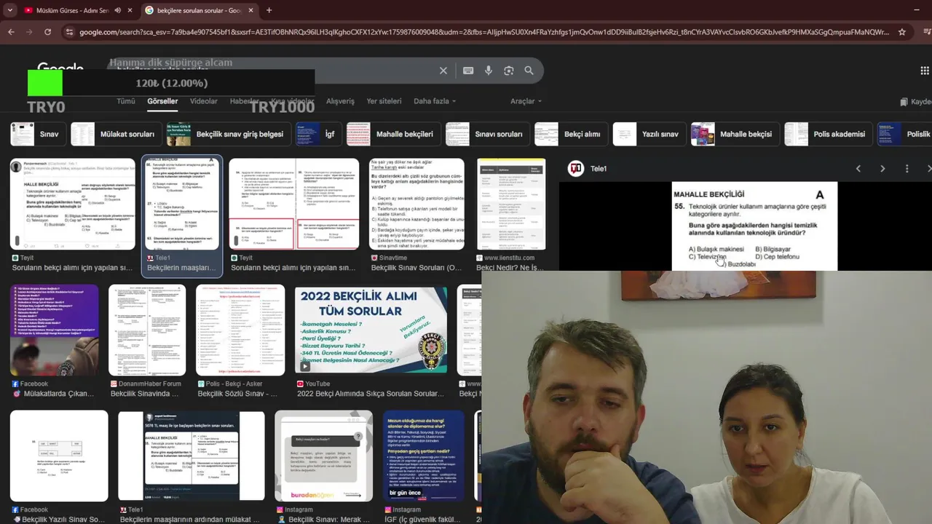Open the lienstitu.com 'Bekçi Nedir' image
The image size is (932, 524).
[511, 204]
